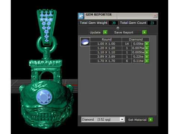
Task: Click the 0.05tw weight cell
Action: point(138,44)
